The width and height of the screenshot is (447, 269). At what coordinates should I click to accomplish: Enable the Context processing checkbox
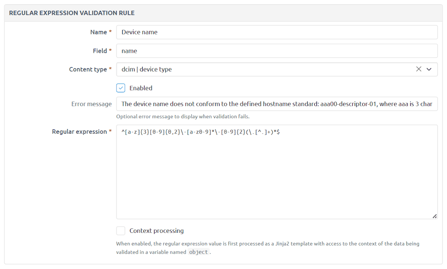121,231
